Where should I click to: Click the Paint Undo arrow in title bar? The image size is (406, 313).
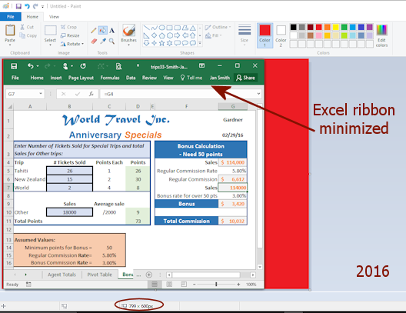[x=27, y=6]
